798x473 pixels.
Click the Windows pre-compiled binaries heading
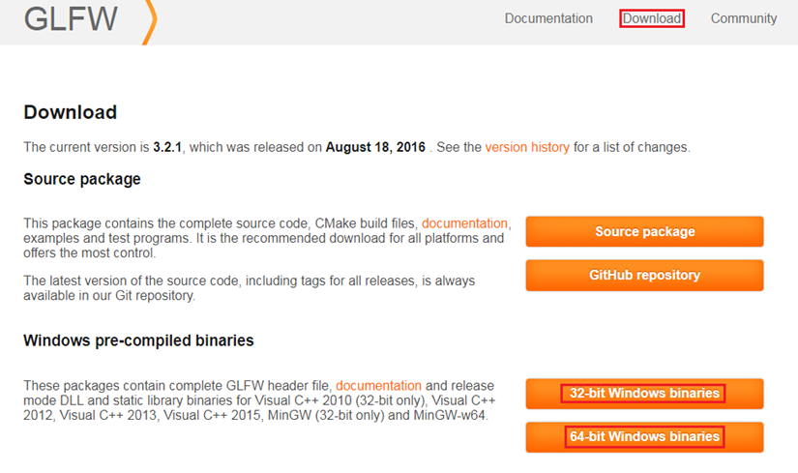(138, 340)
